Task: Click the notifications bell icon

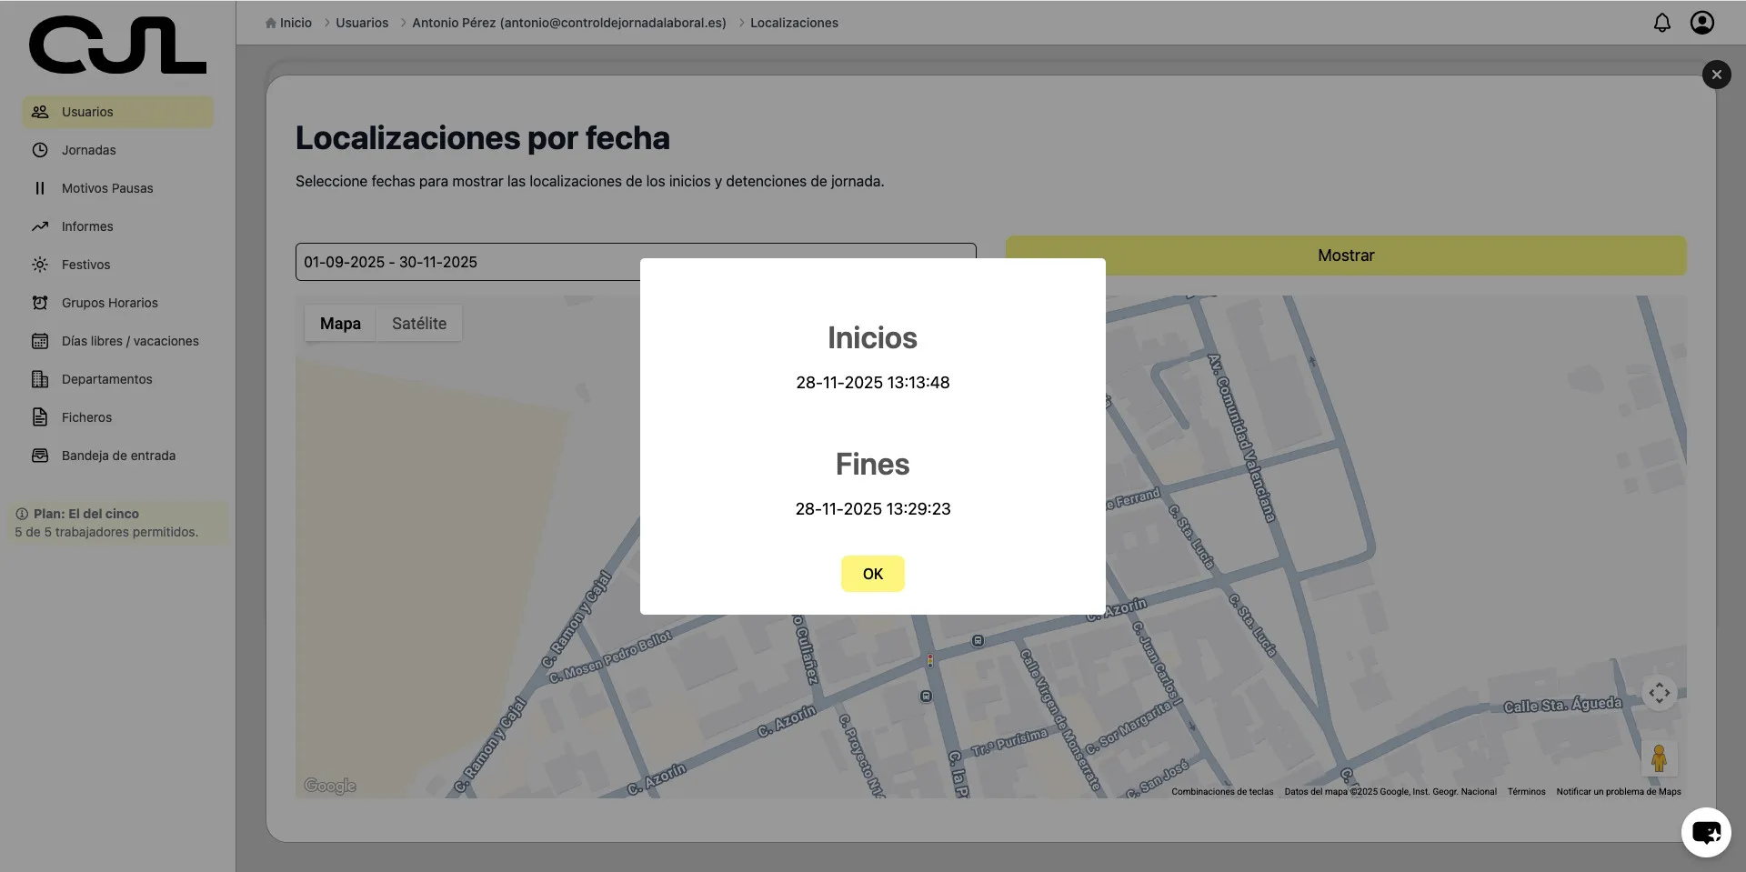Action: [x=1661, y=23]
